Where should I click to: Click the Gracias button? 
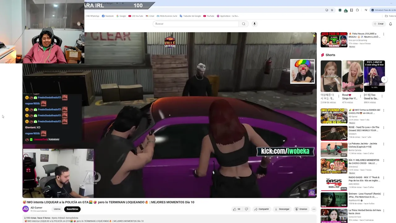click(x=301, y=209)
